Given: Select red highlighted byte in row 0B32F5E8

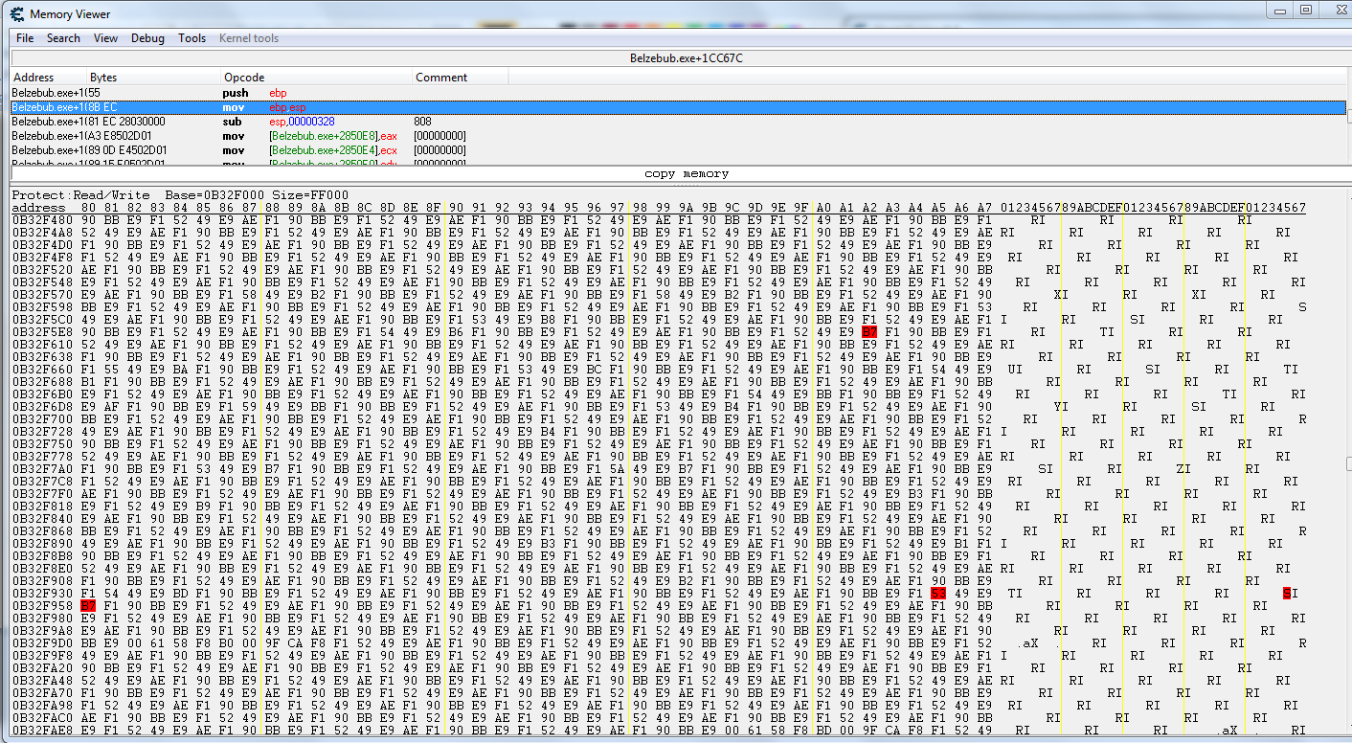Looking at the screenshot, I should pyautogui.click(x=868, y=331).
